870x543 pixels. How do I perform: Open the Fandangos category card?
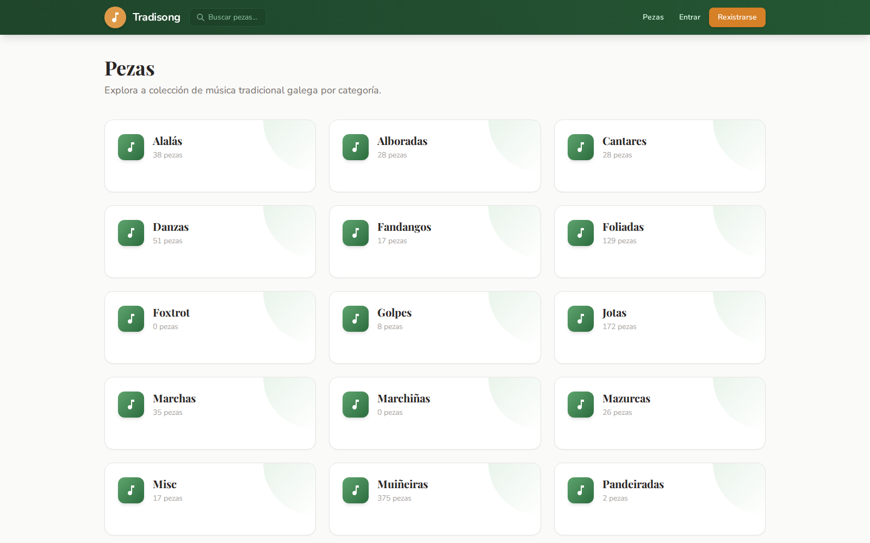coord(434,242)
